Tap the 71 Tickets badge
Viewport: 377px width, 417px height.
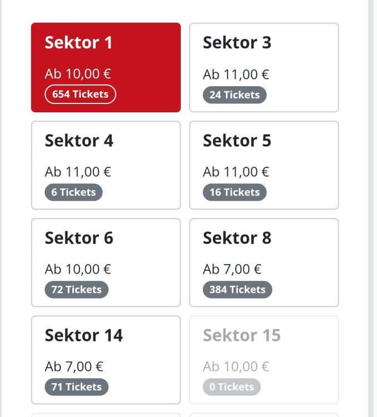(76, 387)
